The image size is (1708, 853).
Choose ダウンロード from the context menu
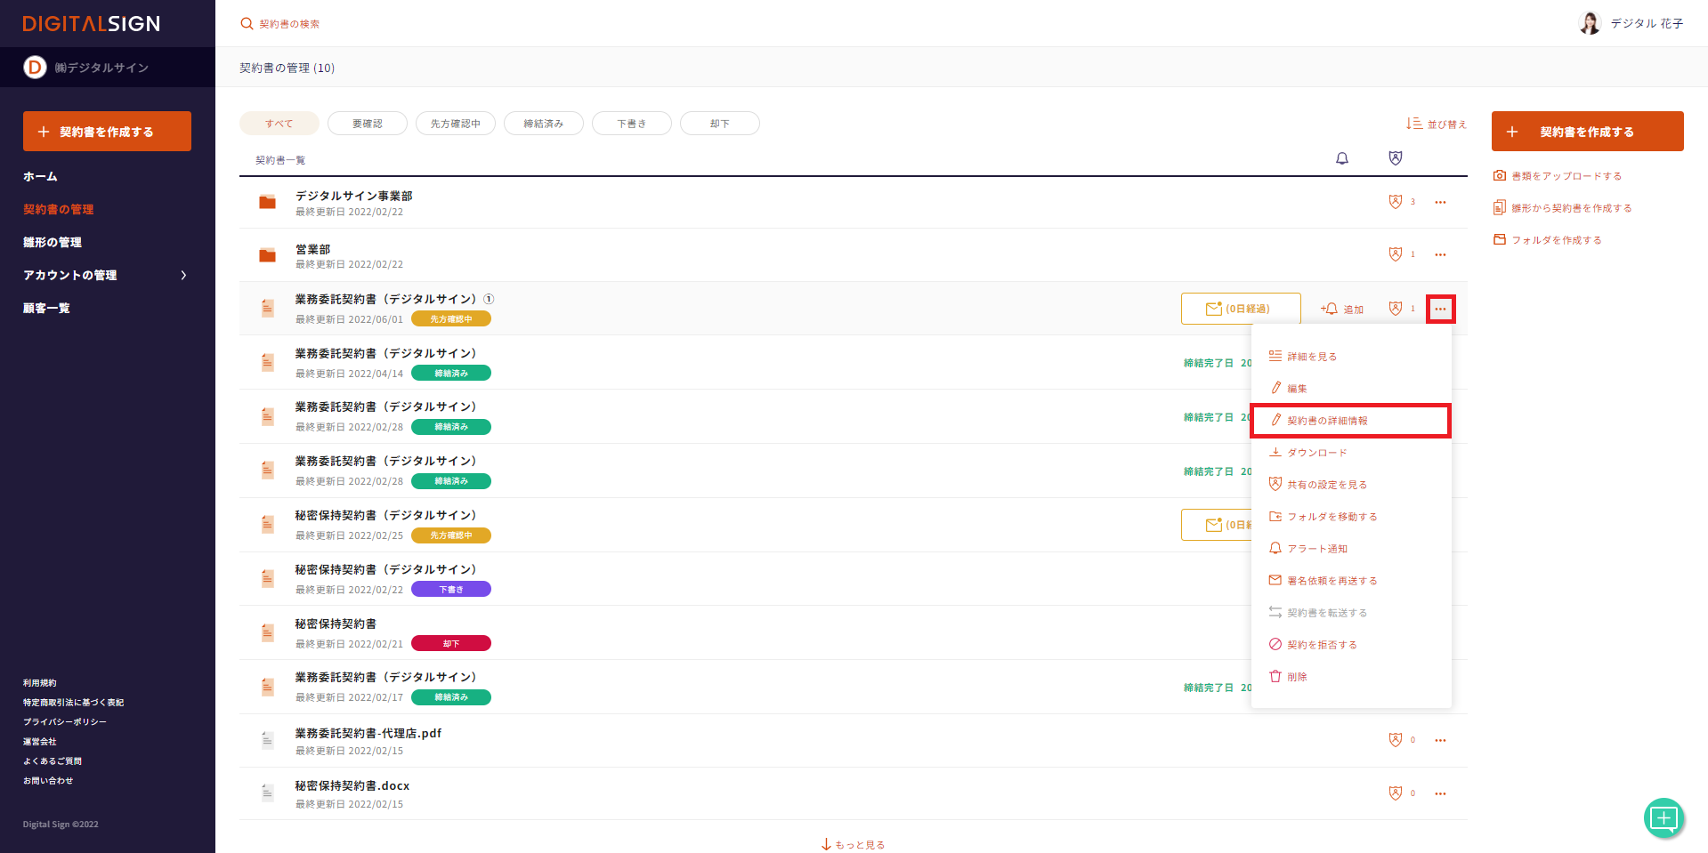[1316, 453]
